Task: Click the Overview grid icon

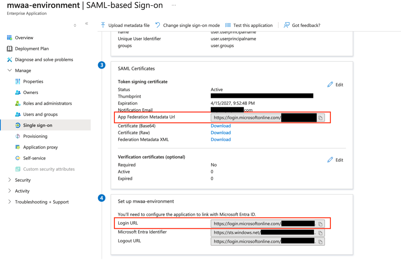Action: pyautogui.click(x=10, y=38)
